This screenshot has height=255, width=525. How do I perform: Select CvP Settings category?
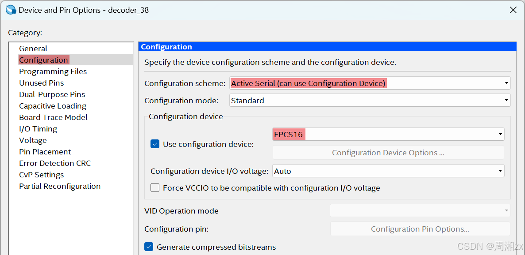(x=42, y=175)
